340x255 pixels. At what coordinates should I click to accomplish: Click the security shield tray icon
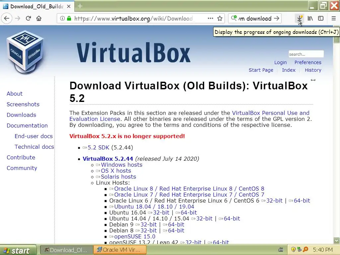pos(293,250)
